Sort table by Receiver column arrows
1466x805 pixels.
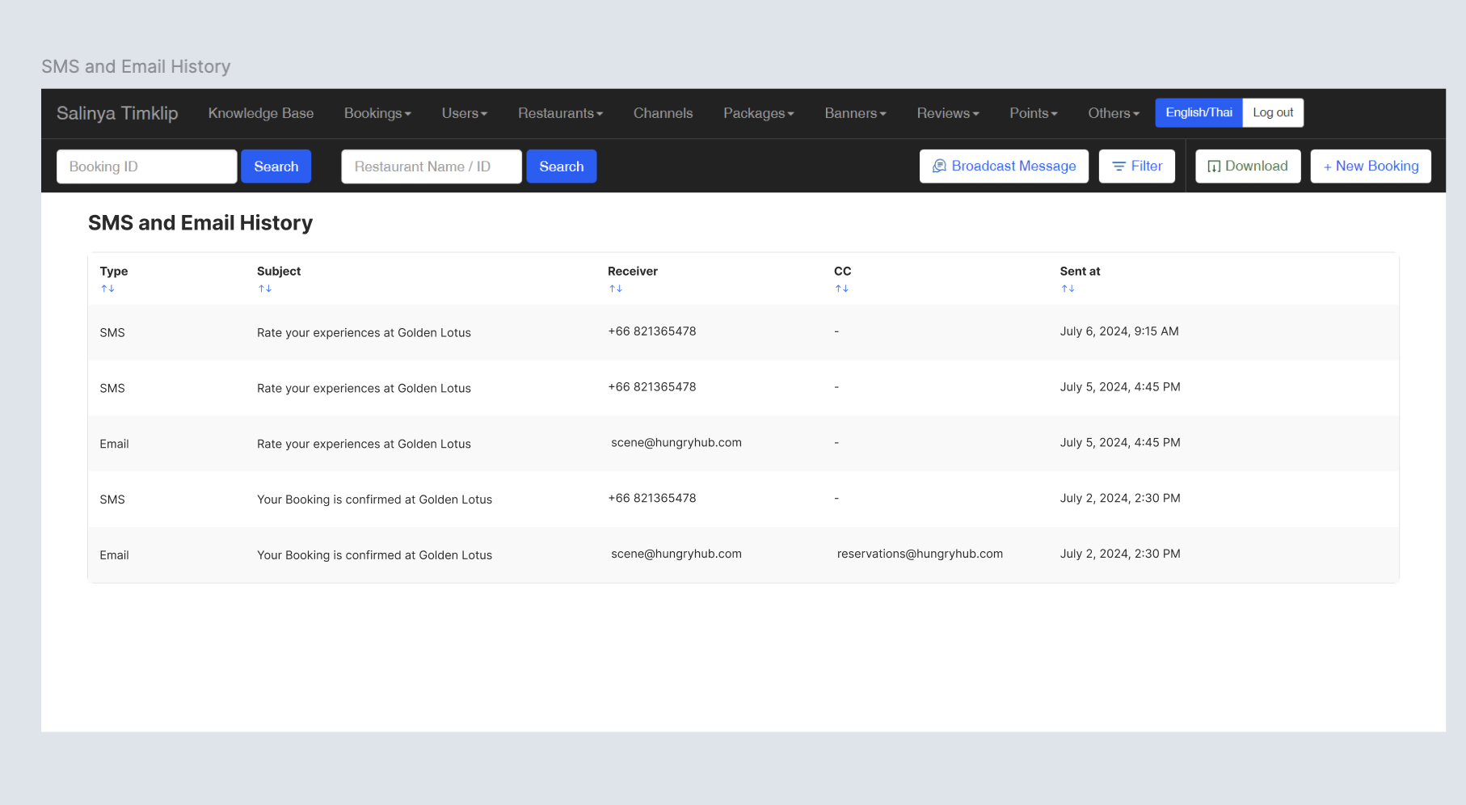point(616,289)
